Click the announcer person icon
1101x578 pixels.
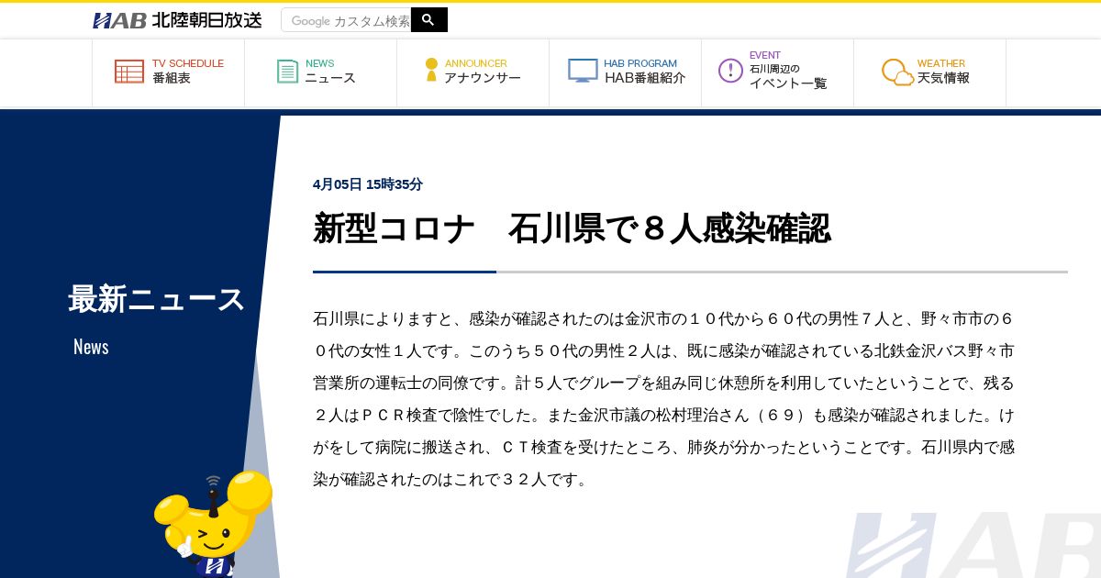(431, 70)
